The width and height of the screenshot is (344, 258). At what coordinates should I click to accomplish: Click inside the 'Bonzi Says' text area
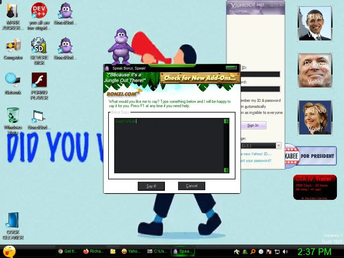[x=169, y=146]
